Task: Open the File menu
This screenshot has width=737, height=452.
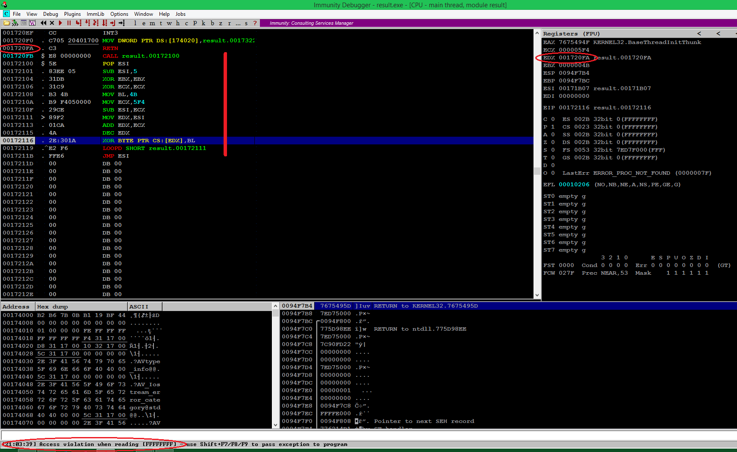Action: click(x=17, y=14)
